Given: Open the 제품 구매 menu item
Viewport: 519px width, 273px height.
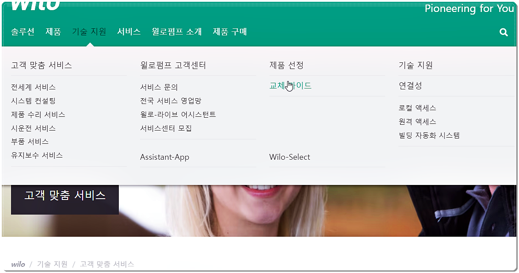Looking at the screenshot, I should coord(230,31).
